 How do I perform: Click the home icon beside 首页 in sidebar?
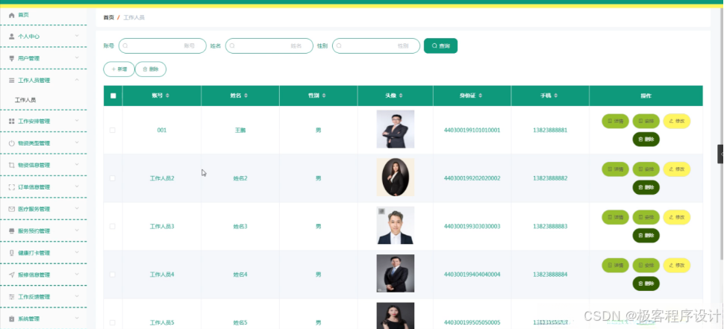[11, 15]
